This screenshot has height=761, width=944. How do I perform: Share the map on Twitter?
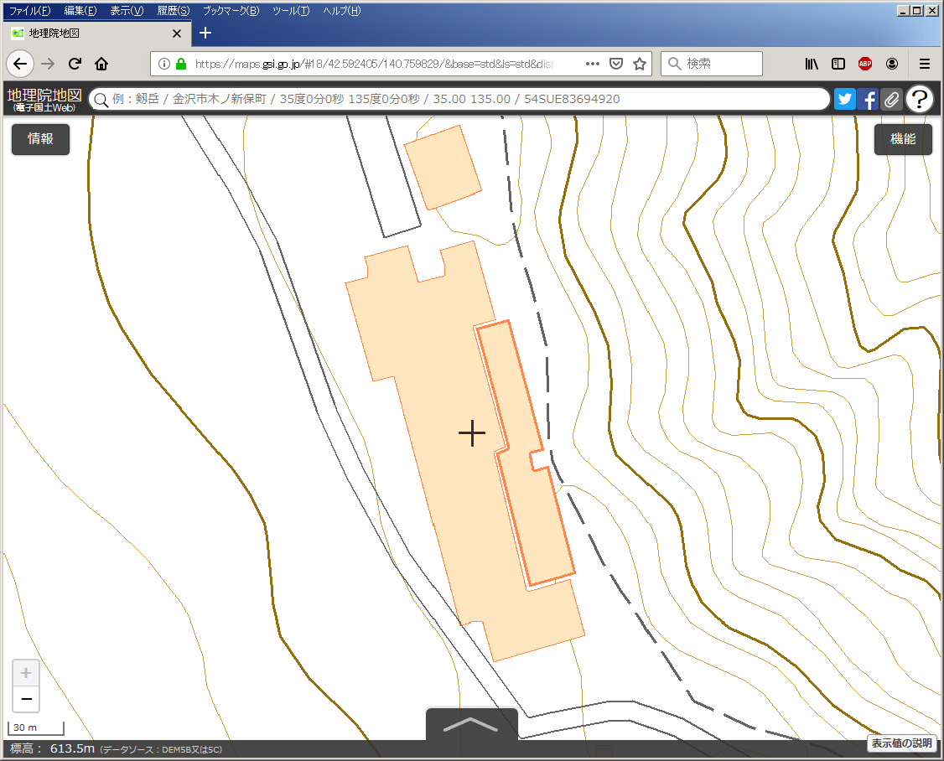(x=844, y=99)
